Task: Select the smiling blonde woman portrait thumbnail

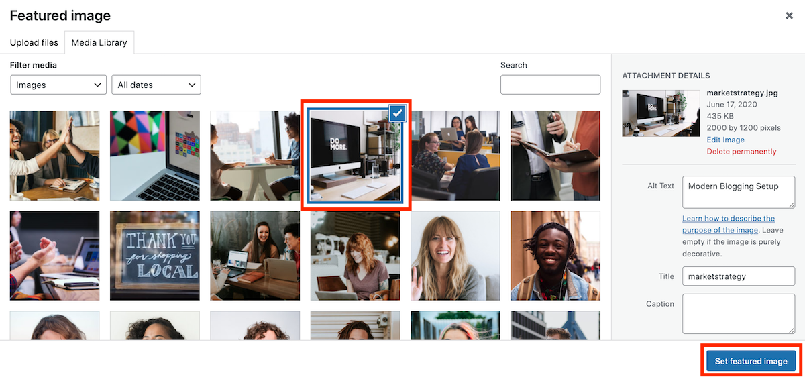Action: point(455,256)
